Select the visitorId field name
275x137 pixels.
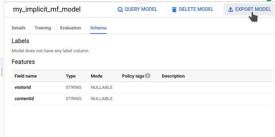[x=23, y=87]
